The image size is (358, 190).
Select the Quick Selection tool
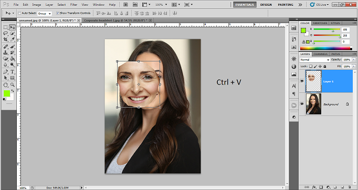click(x=12, y=34)
